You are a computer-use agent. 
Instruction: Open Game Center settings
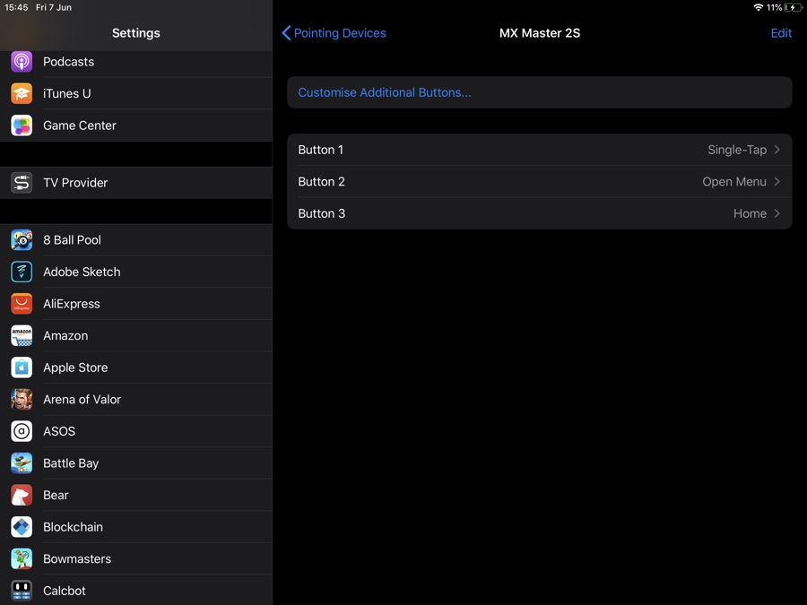(x=136, y=125)
